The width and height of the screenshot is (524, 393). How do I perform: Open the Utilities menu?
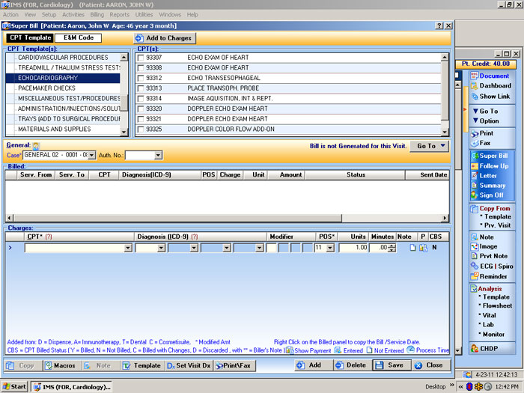click(144, 15)
